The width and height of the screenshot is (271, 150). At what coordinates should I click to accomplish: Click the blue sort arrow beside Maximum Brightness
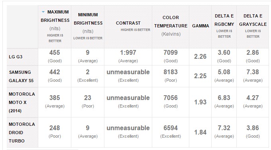click(43, 12)
